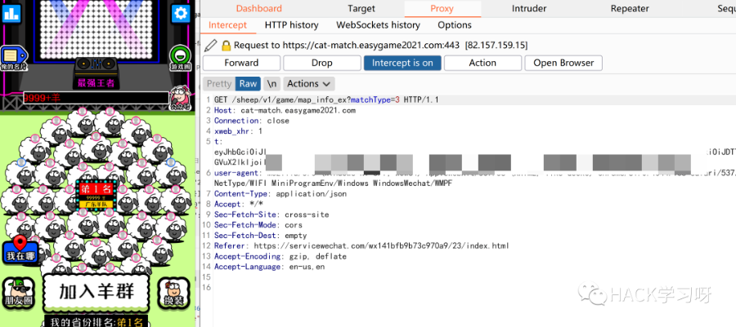Click the Sec-Fetch-Mode: cors line
Image resolution: width=736 pixels, height=327 pixels.
tap(258, 225)
